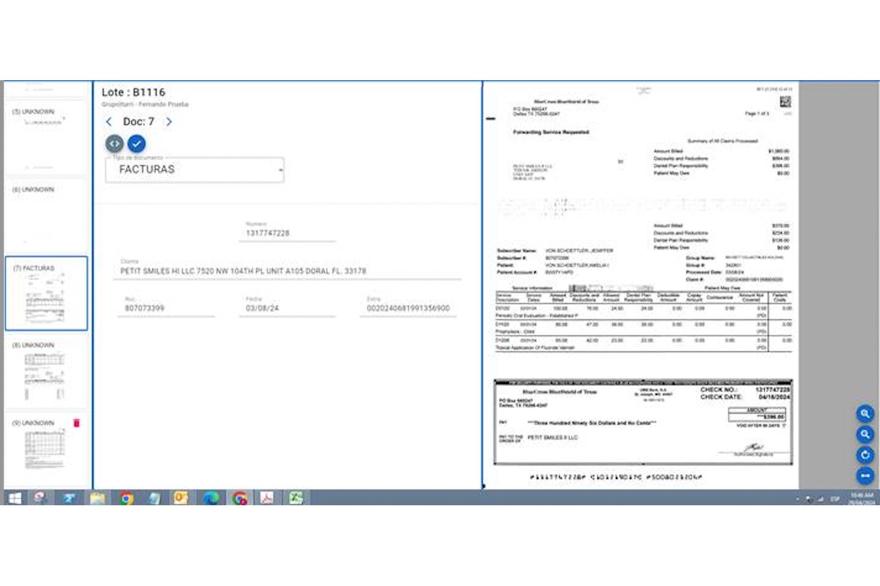The height and width of the screenshot is (586, 880).
Task: Go to the next document with the right chevron
Action: coord(169,122)
